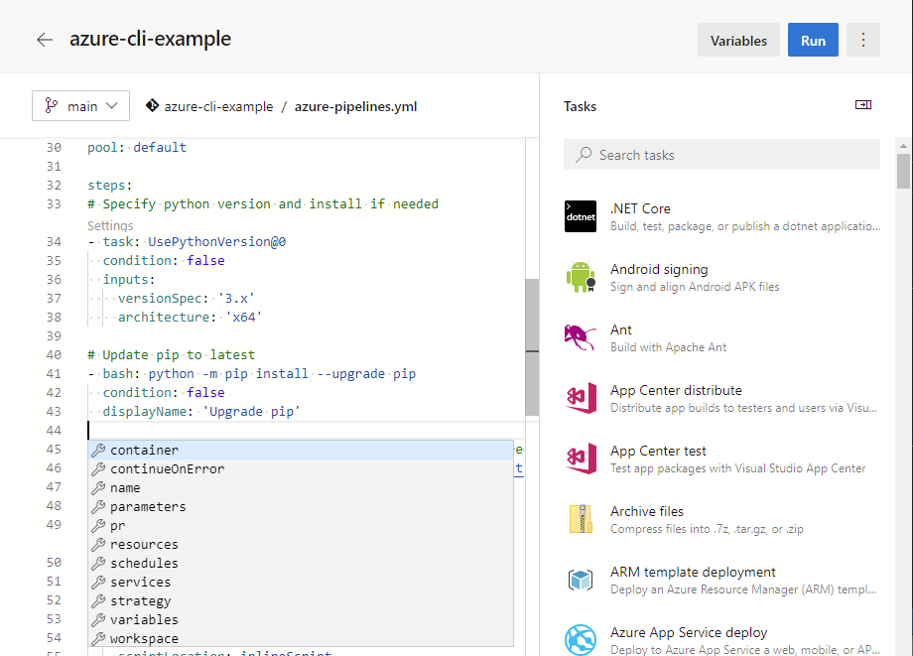
Task: Pick 'variables' in the suggestion list
Action: pyautogui.click(x=145, y=620)
